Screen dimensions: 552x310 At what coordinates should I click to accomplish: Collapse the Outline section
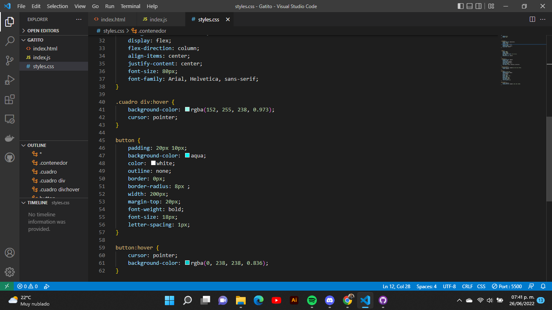tap(54, 145)
